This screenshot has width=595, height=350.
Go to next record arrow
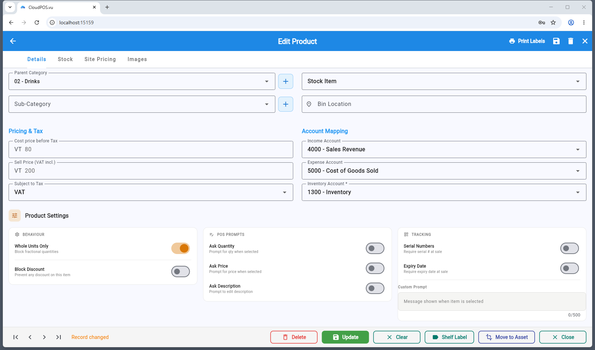tap(44, 337)
